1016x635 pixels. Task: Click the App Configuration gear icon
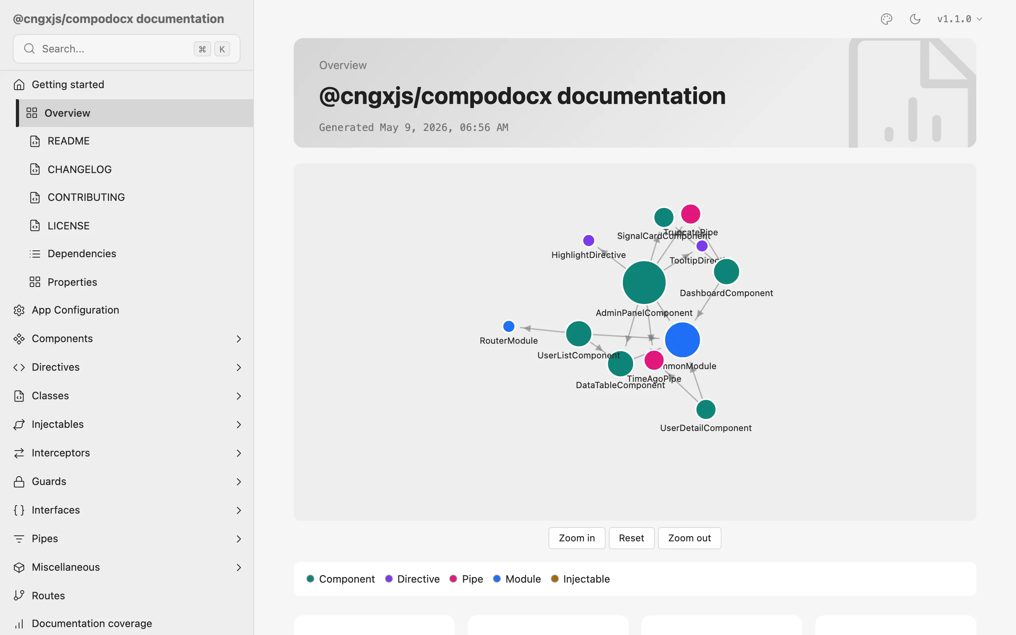(x=19, y=310)
